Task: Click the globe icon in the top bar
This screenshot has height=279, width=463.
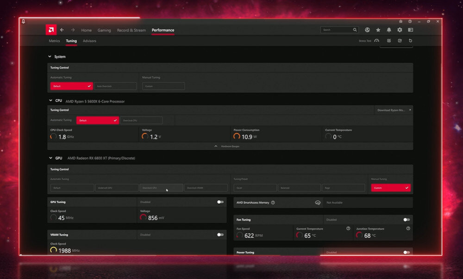Action: [x=367, y=30]
